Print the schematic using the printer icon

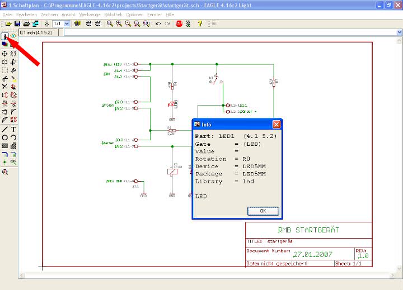(x=26, y=24)
